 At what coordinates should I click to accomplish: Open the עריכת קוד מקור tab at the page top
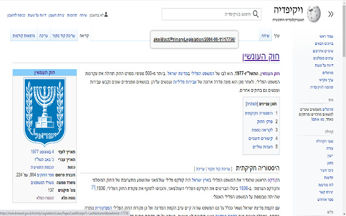(x=64, y=36)
